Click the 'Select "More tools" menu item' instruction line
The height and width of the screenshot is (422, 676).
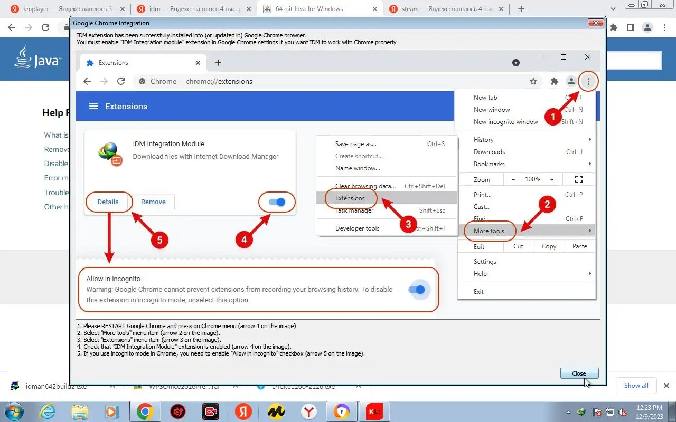[x=148, y=333]
